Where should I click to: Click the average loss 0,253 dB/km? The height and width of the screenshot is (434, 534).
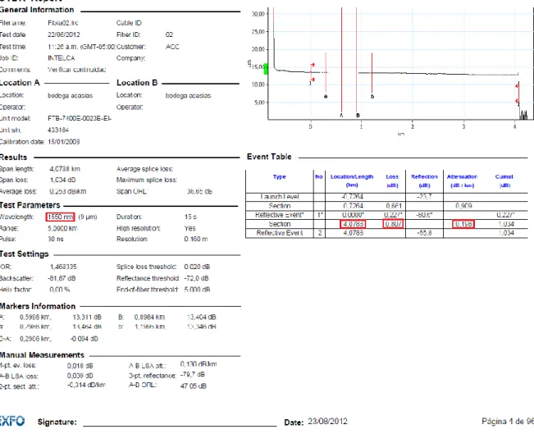(x=68, y=191)
